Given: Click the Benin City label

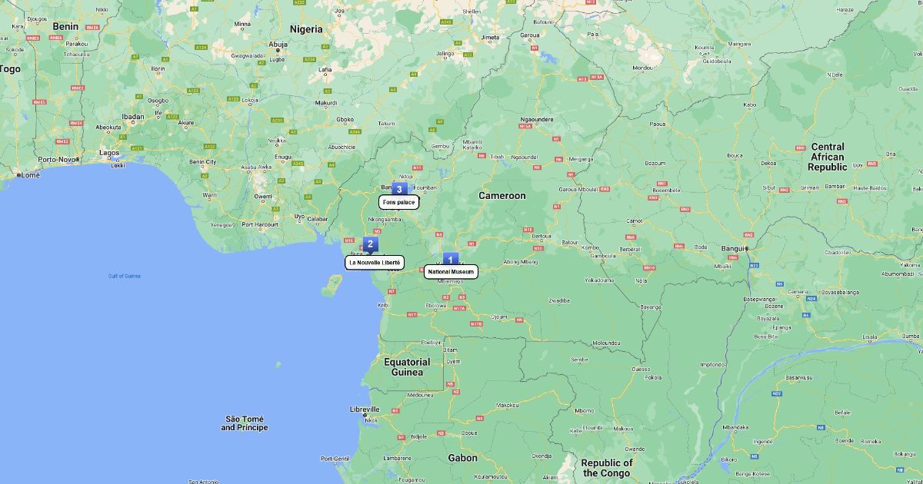Looking at the screenshot, I should click(203, 162).
